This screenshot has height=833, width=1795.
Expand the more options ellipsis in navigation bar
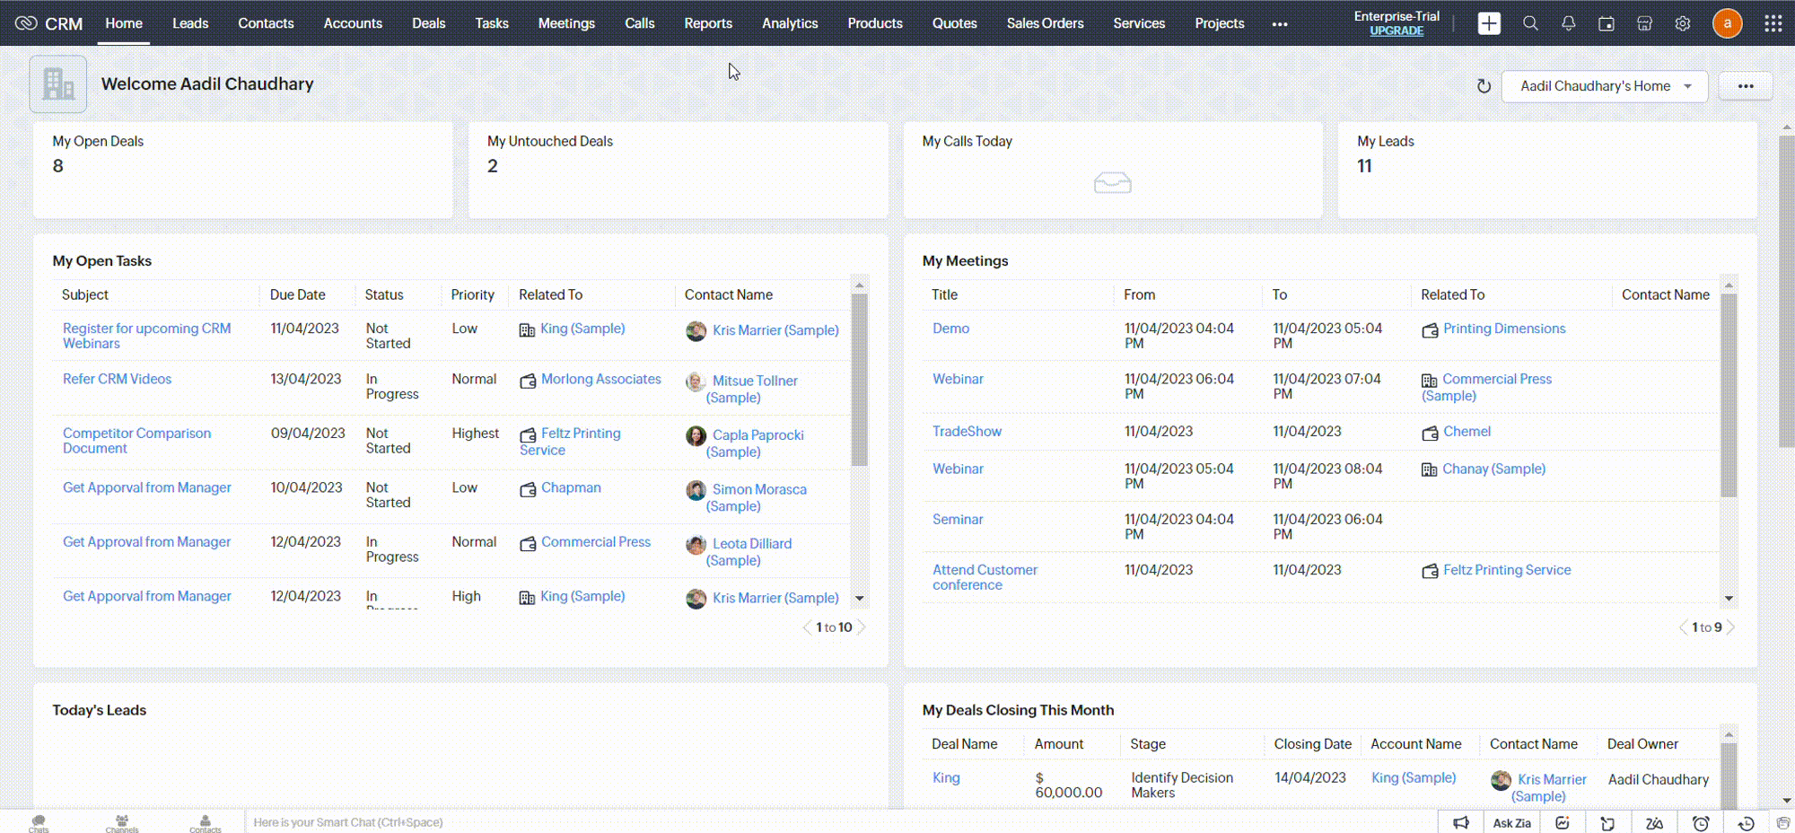point(1280,24)
